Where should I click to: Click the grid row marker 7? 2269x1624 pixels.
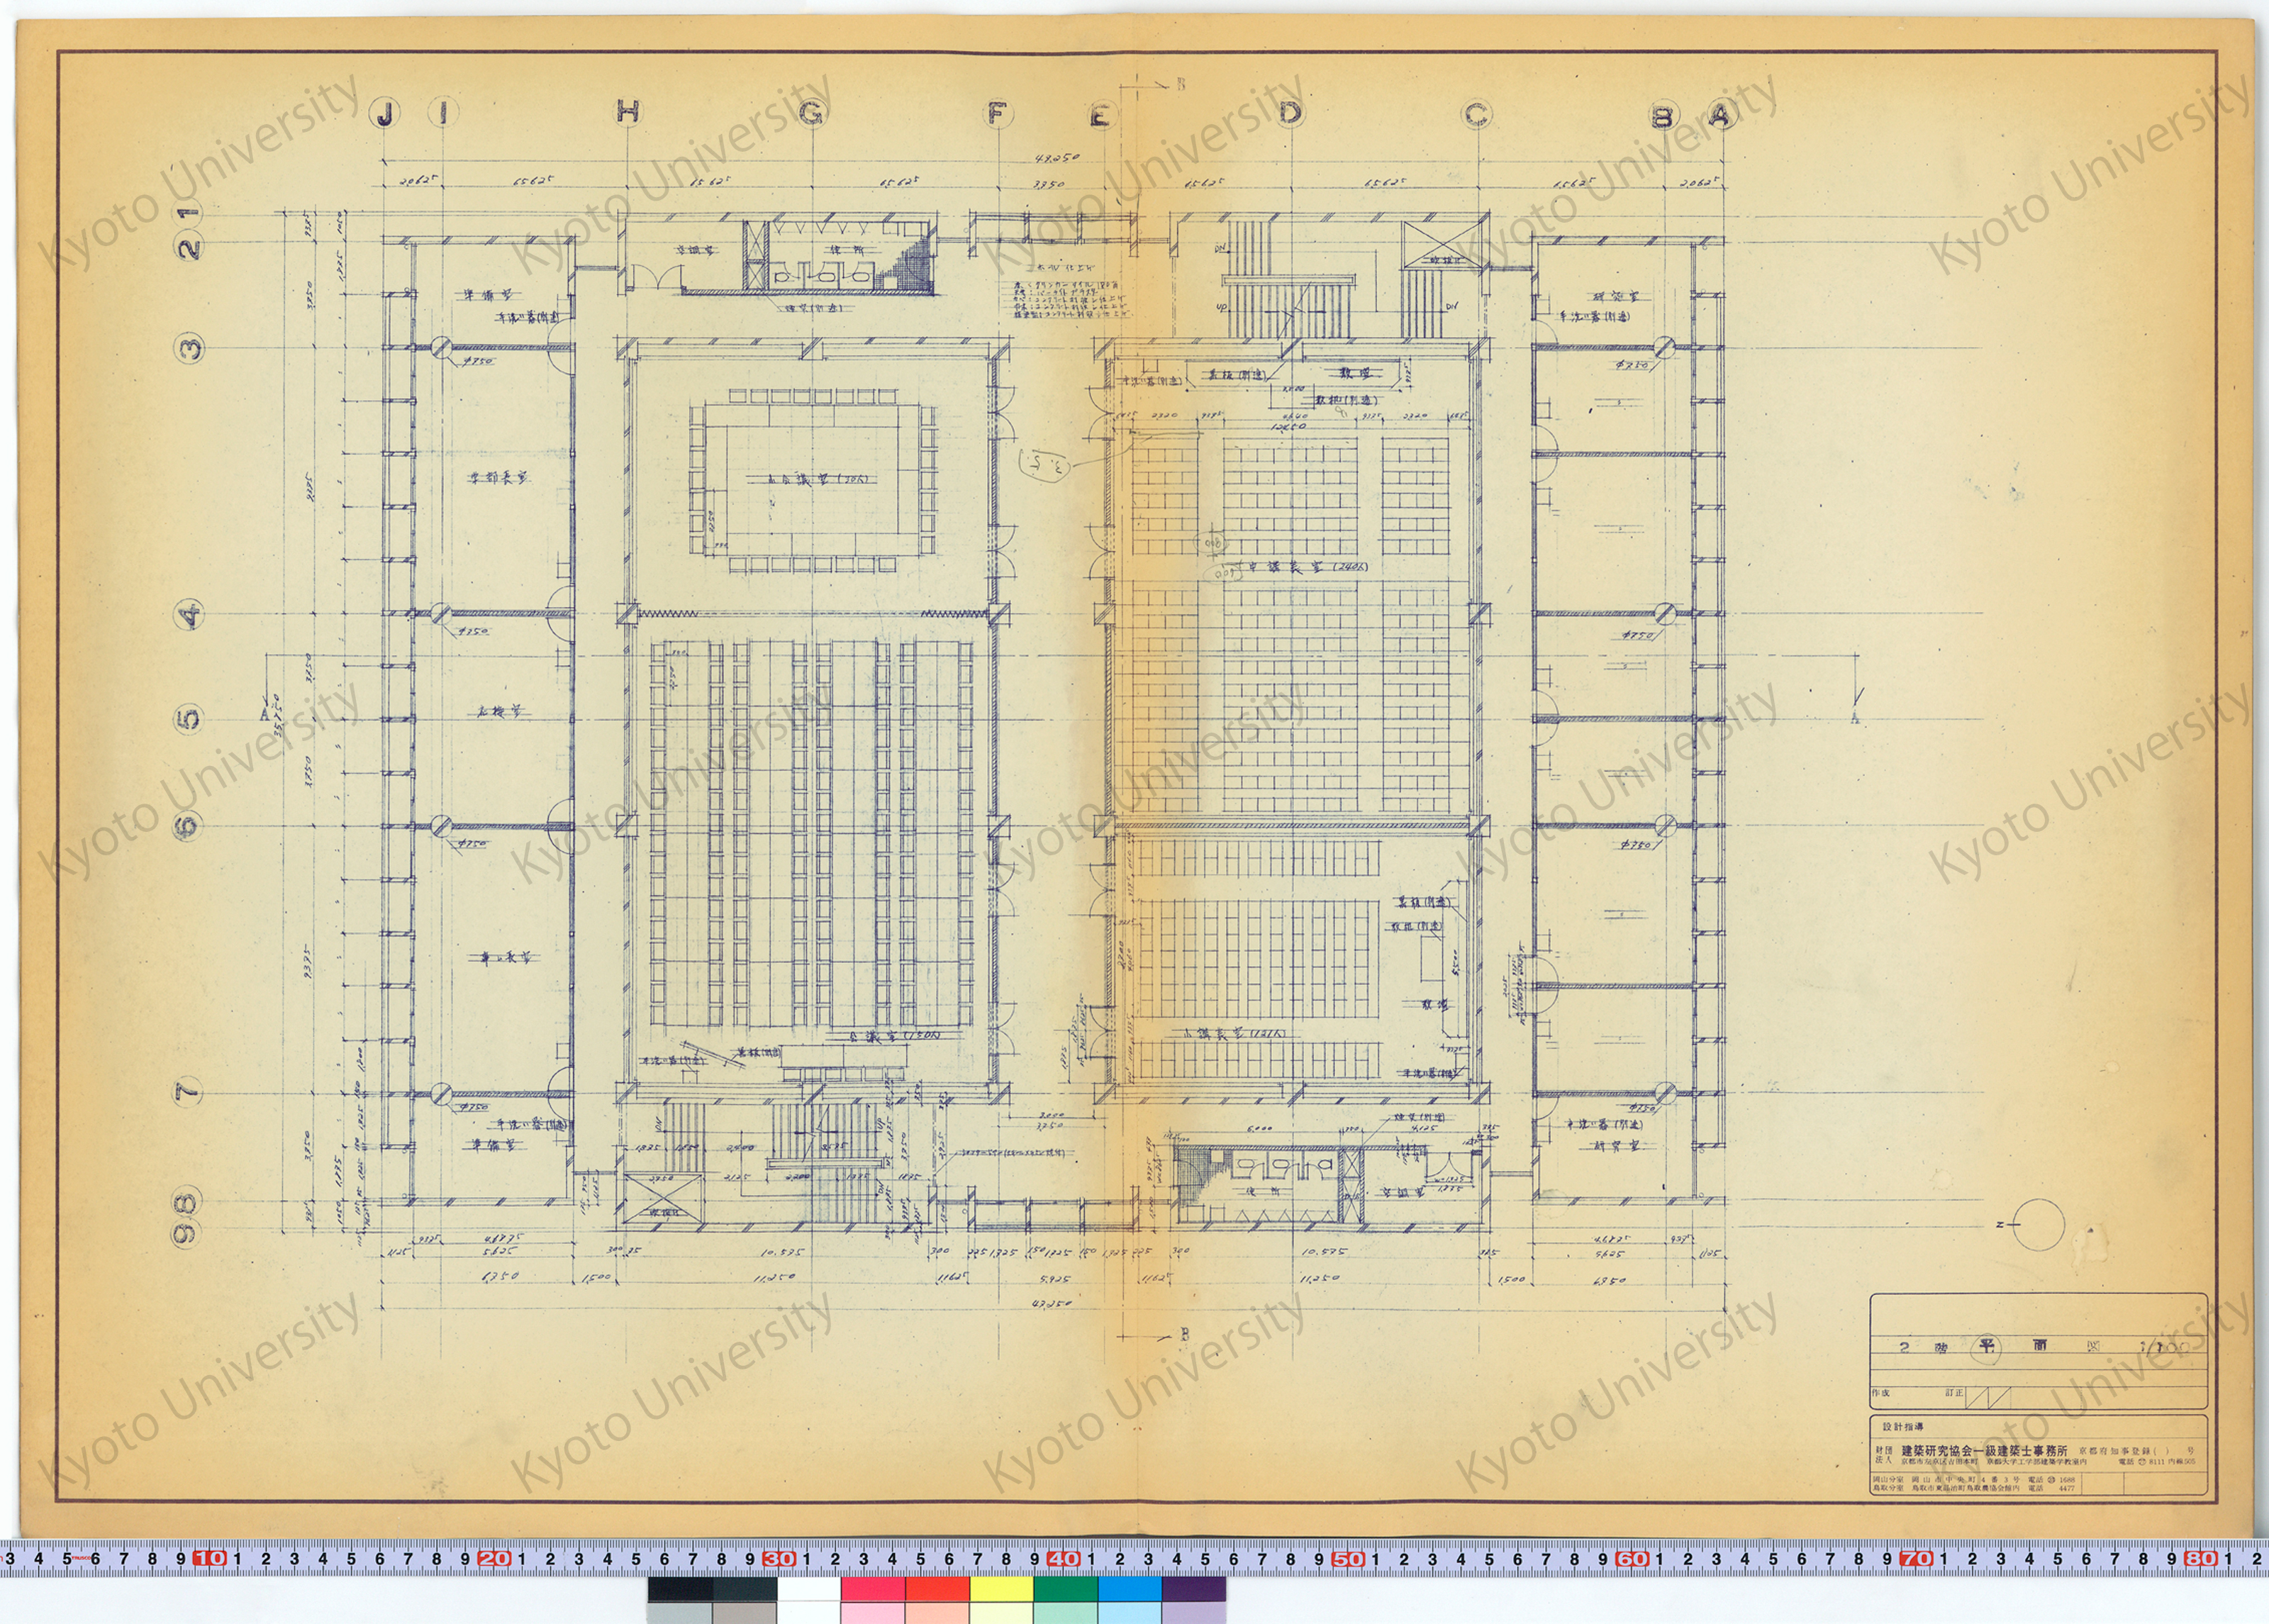click(x=189, y=1093)
